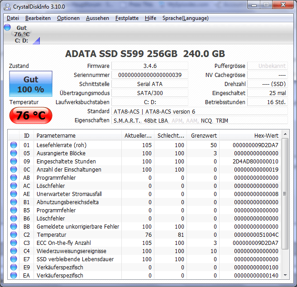
Task: Open the Datei menu
Action: pos(13,18)
